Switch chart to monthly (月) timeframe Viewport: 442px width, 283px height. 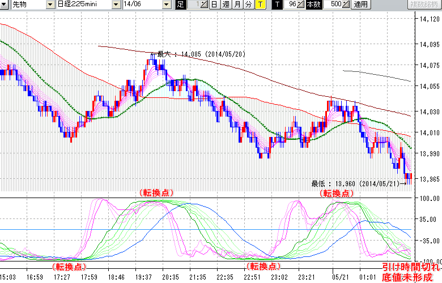tap(237, 5)
